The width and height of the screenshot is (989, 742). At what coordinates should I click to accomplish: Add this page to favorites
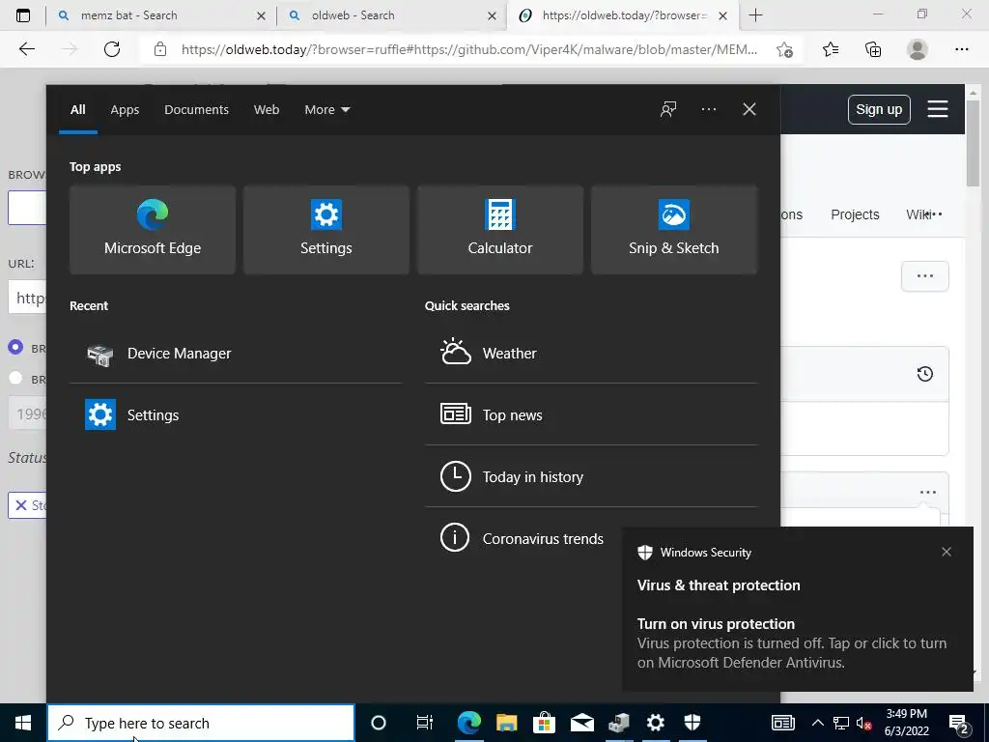point(784,49)
